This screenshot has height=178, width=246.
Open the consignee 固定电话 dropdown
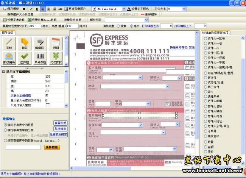(174, 148)
